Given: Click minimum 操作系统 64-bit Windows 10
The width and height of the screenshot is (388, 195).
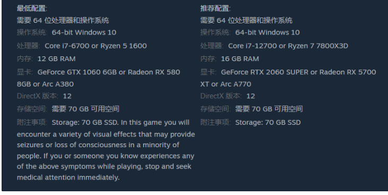Looking at the screenshot, I should (84, 32).
